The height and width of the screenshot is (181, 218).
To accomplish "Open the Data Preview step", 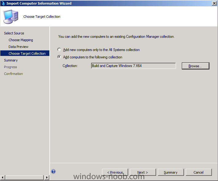I will tap(18, 47).
